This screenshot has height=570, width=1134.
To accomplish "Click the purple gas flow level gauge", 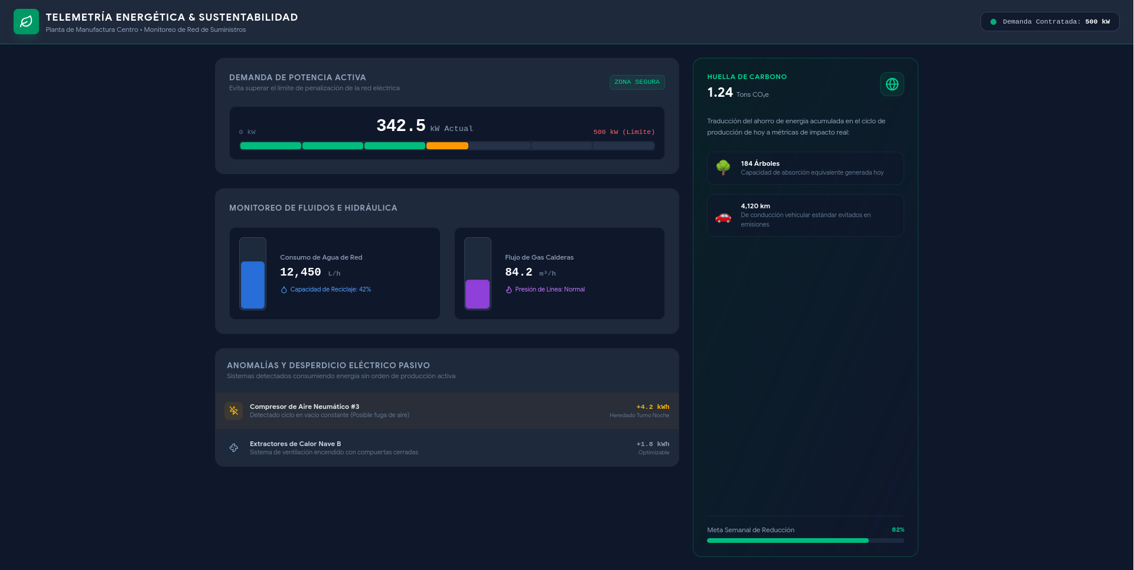I will pyautogui.click(x=478, y=274).
